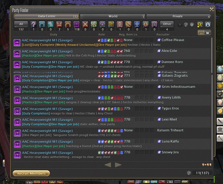
Task: Select the Guildhests scroll category icon
Action: [51, 24]
